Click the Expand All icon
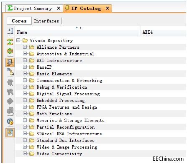Screen dimensions: 187x164 click(x=10, y=51)
